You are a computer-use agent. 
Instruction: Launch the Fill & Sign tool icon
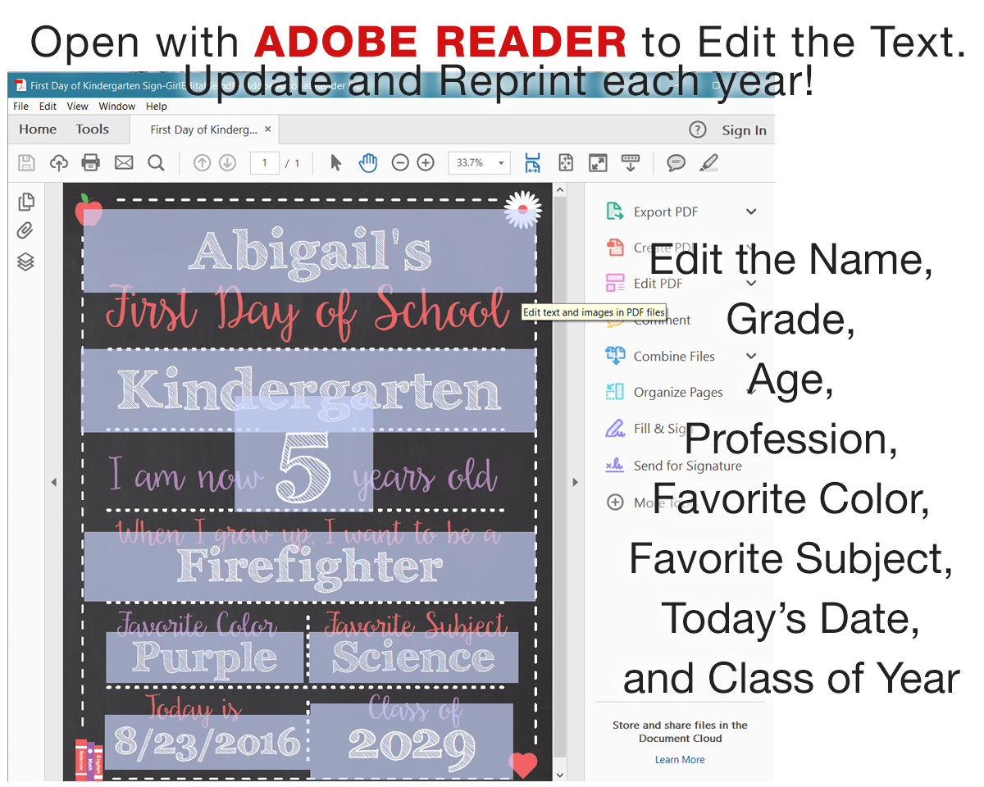point(615,429)
